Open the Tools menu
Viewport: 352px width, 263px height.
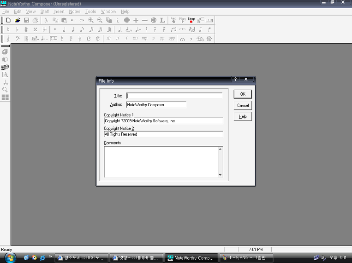click(x=91, y=11)
